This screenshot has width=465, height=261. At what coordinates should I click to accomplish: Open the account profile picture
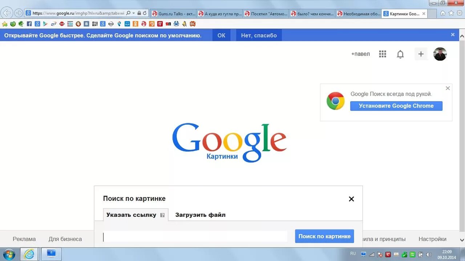coord(440,54)
